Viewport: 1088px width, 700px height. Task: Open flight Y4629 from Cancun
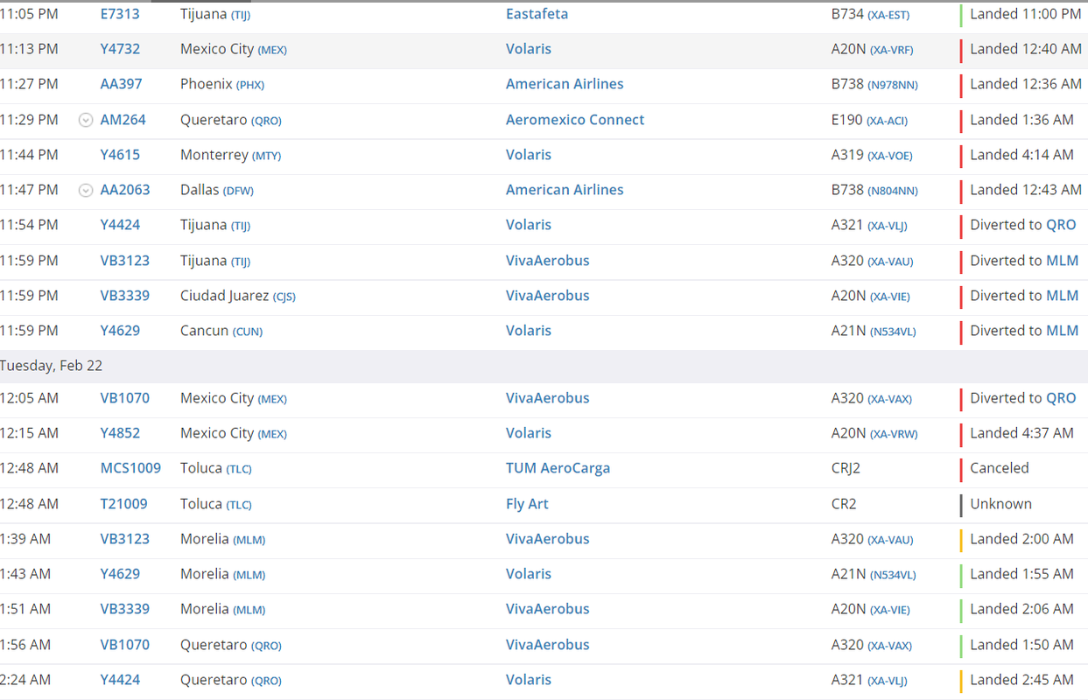coord(120,331)
